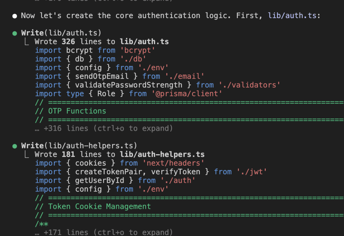Screen dimensions: 344x236
Task: Click the bold lib/auth-helpers.ts filename after "Wrote 181 lines"
Action: 162,155
